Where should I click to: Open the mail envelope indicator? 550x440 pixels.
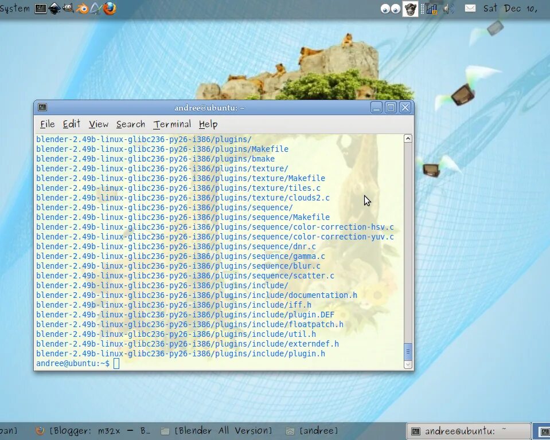pos(470,8)
